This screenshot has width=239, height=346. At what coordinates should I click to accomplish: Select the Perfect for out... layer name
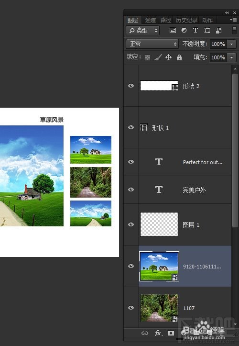click(203, 162)
